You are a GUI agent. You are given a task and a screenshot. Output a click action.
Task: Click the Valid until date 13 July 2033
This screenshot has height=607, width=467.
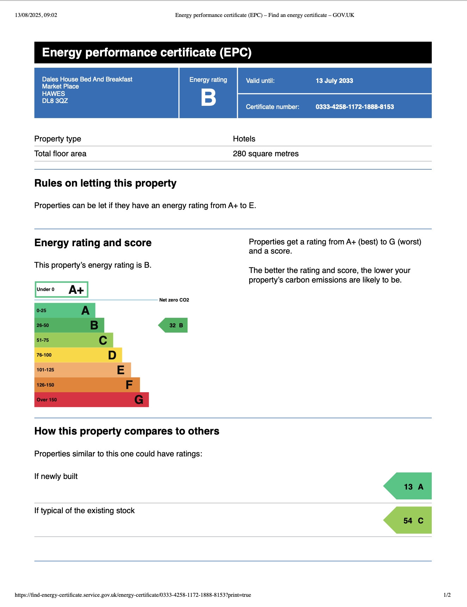[334, 81]
